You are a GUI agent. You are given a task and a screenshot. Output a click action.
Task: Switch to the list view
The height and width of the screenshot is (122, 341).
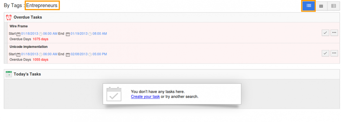pyautogui.click(x=309, y=6)
